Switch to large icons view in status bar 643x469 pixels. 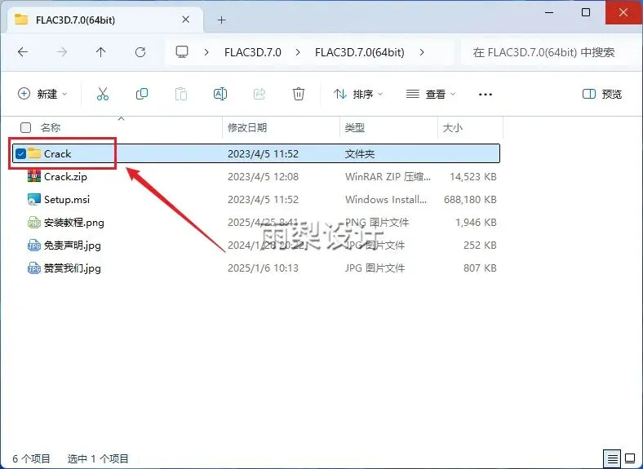630,458
